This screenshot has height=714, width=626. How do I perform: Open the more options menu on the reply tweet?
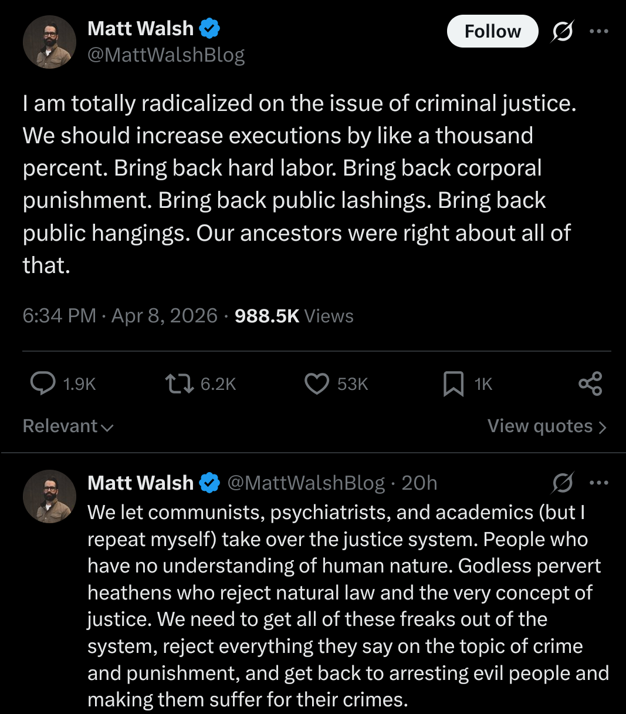point(598,483)
